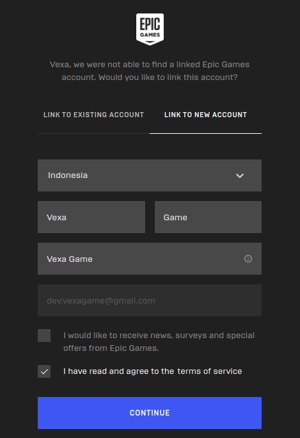This screenshot has width=300, height=438.
Task: Click the gray divider under the existing account tab
Action: (93, 134)
